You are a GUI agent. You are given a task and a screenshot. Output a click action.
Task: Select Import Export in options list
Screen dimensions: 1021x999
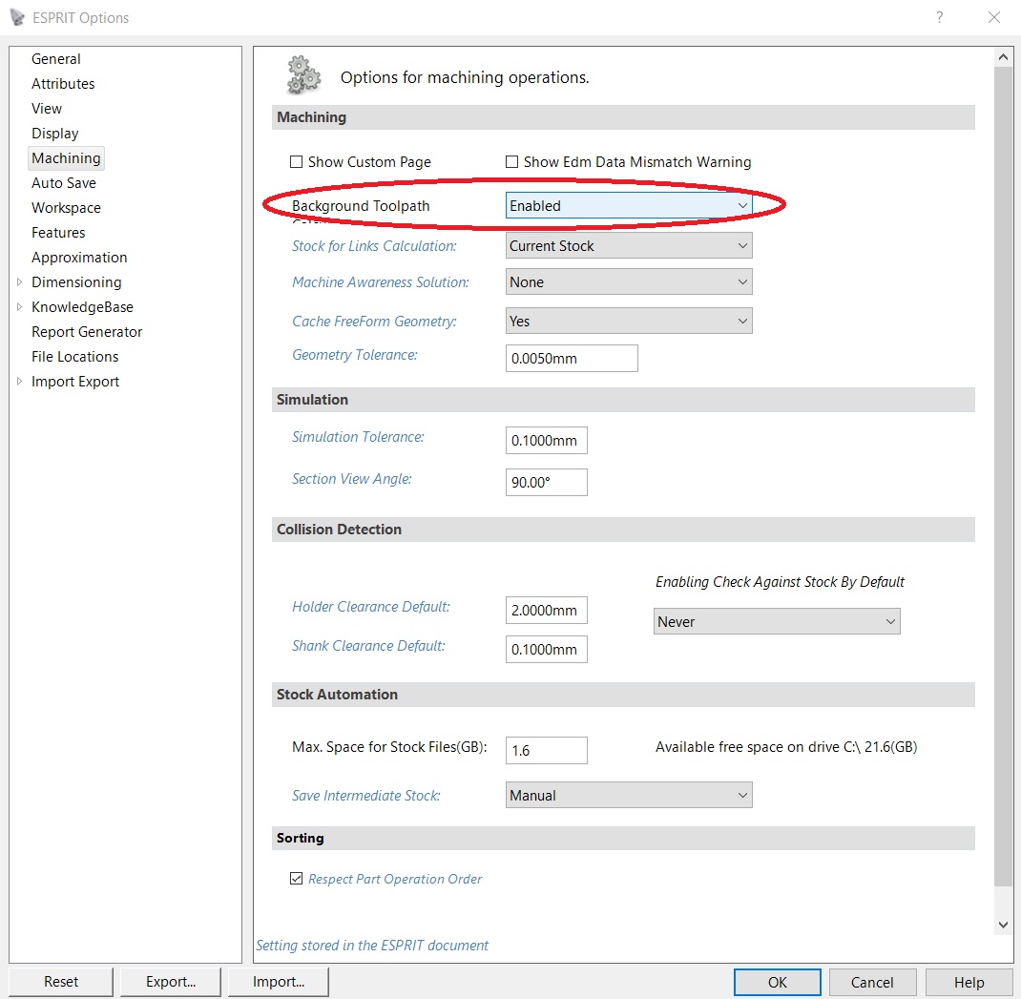pyautogui.click(x=75, y=381)
